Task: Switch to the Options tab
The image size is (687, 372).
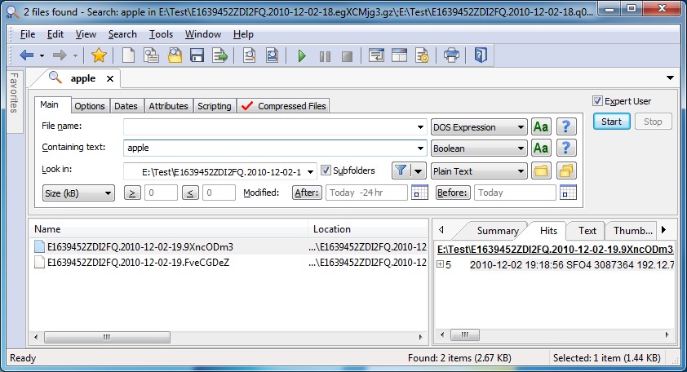Action: [x=90, y=106]
